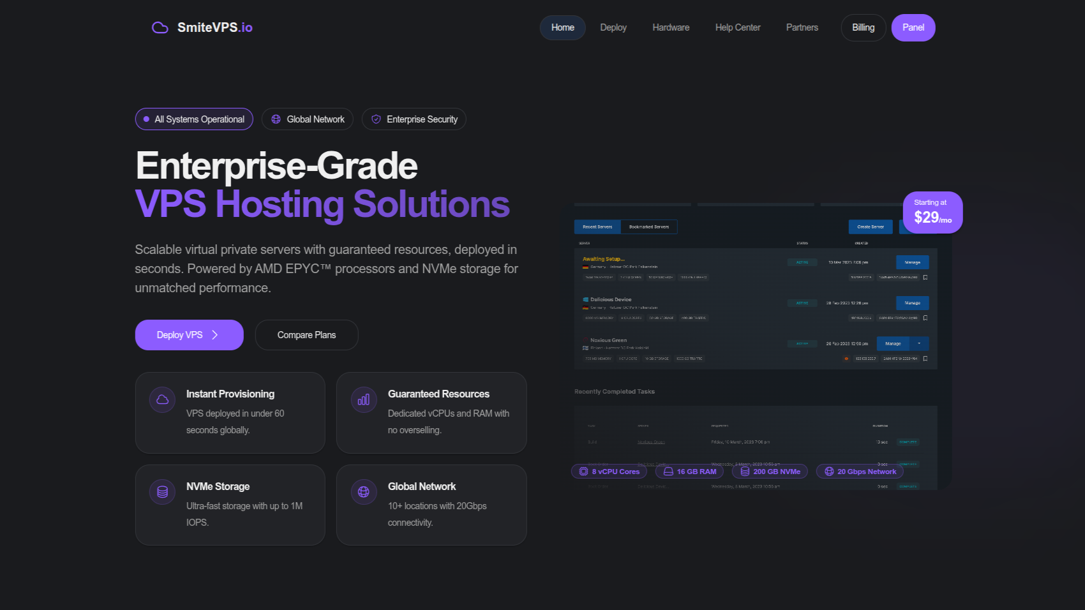This screenshot has height=610, width=1085.
Task: Click the chevron arrow on Deploy VPS button
Action: (x=215, y=335)
